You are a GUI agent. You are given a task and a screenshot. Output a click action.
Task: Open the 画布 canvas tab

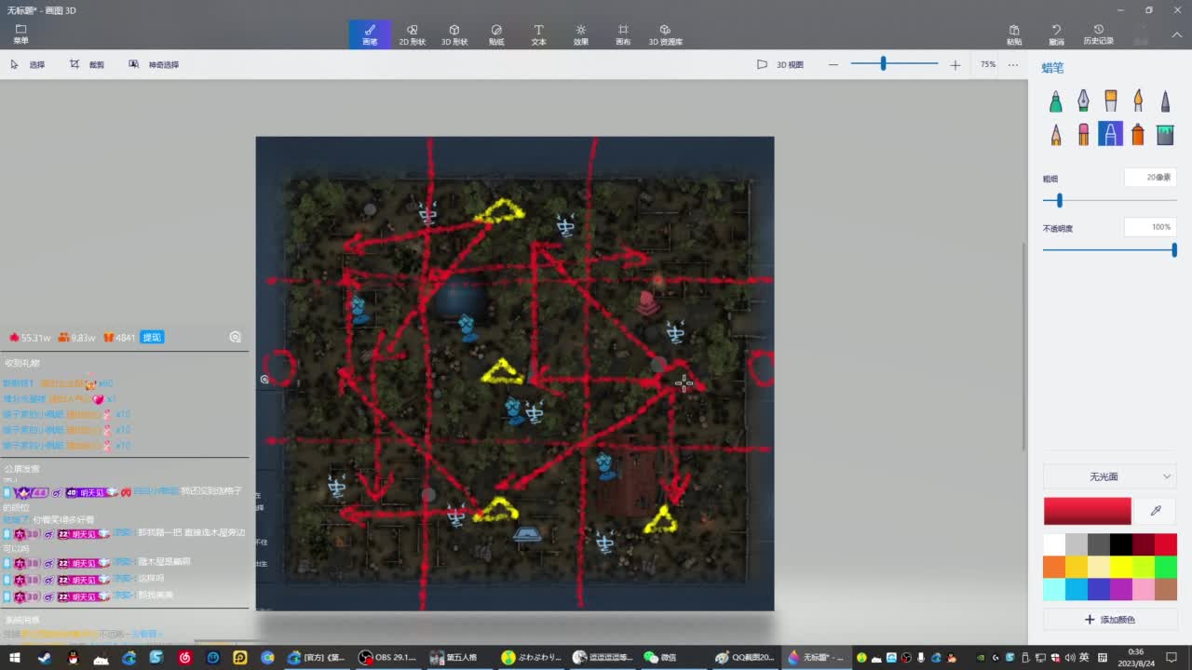(x=623, y=34)
